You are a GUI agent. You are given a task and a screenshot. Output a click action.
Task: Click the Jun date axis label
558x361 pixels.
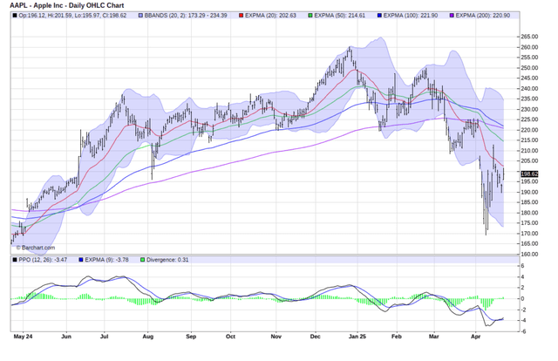click(66, 337)
